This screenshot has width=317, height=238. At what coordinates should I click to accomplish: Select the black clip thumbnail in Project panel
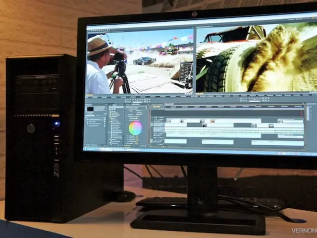91,109
